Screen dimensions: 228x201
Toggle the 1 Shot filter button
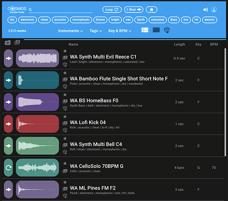(x=133, y=10)
